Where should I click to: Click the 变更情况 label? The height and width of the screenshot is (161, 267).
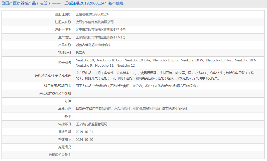click(64, 147)
